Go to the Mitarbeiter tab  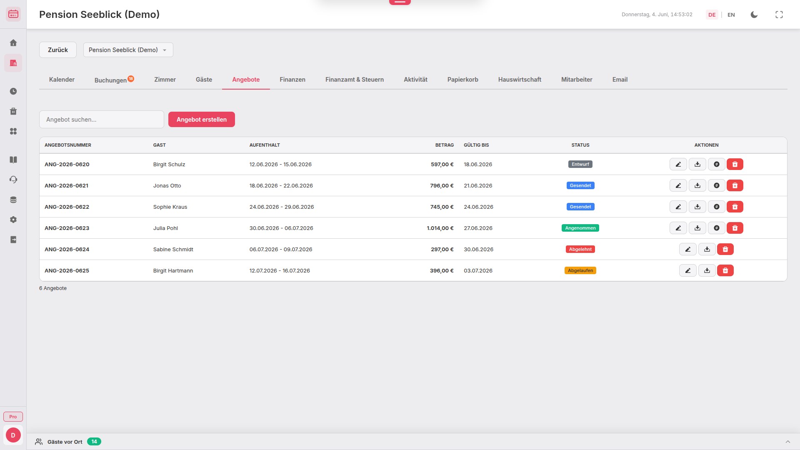click(x=577, y=80)
